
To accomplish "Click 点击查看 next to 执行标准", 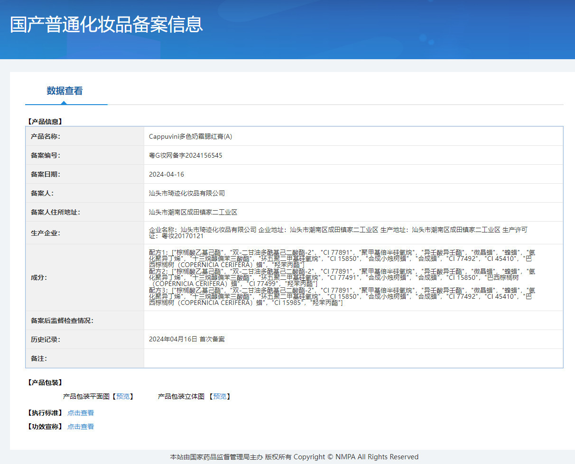I will (81, 413).
